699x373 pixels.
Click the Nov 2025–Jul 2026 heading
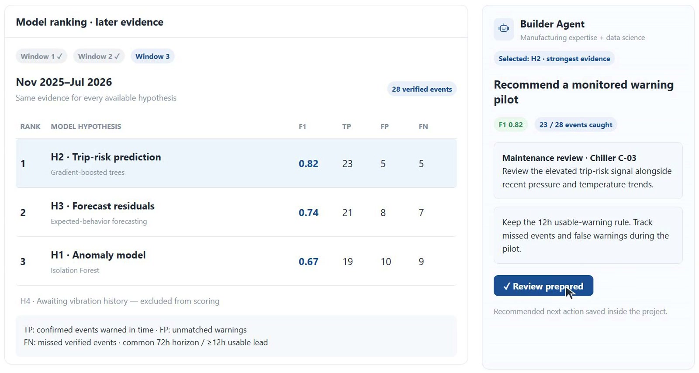(64, 82)
